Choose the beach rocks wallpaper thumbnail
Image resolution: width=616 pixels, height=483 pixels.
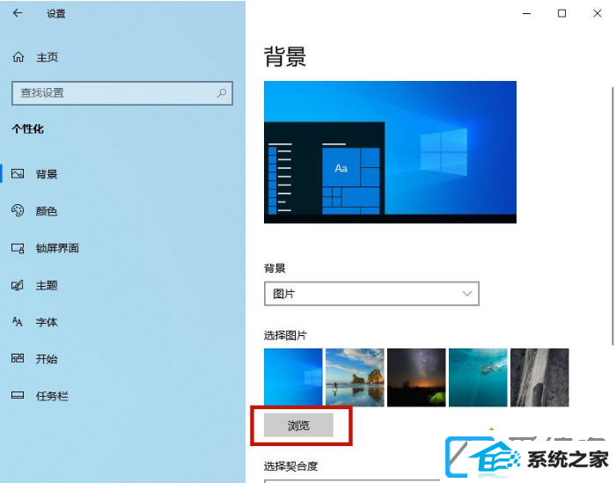[355, 377]
